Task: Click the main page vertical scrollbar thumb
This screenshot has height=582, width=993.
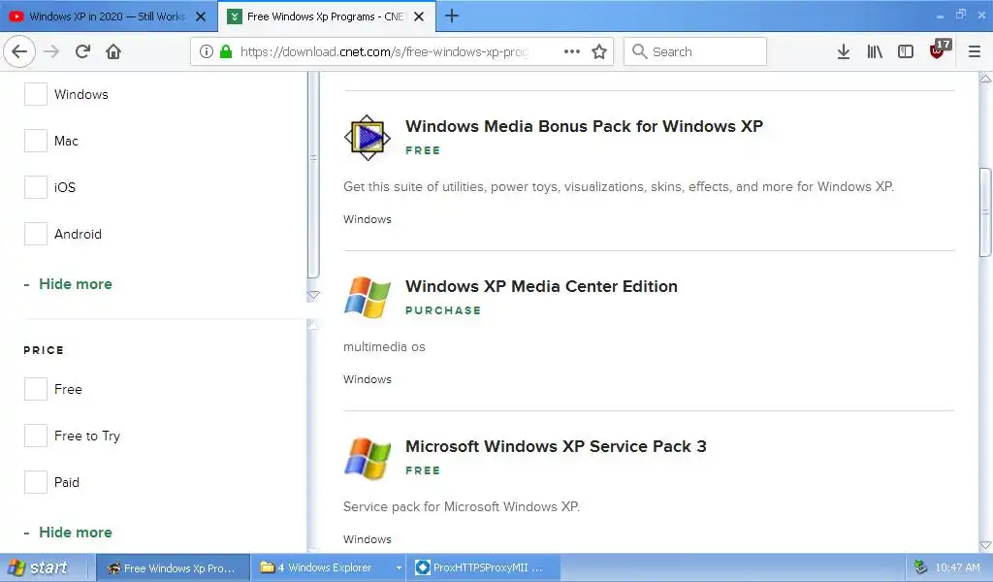Action: pyautogui.click(x=986, y=212)
